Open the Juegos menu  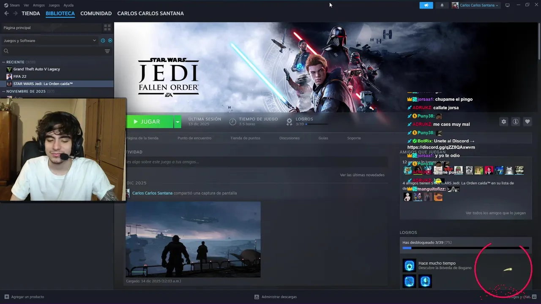tap(54, 5)
